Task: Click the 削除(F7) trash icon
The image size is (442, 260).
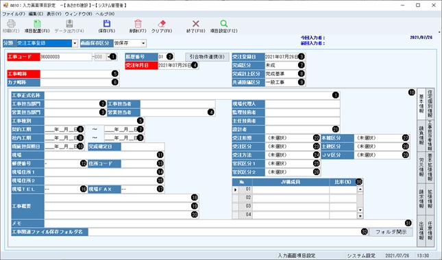Action: pyautogui.click(x=138, y=24)
